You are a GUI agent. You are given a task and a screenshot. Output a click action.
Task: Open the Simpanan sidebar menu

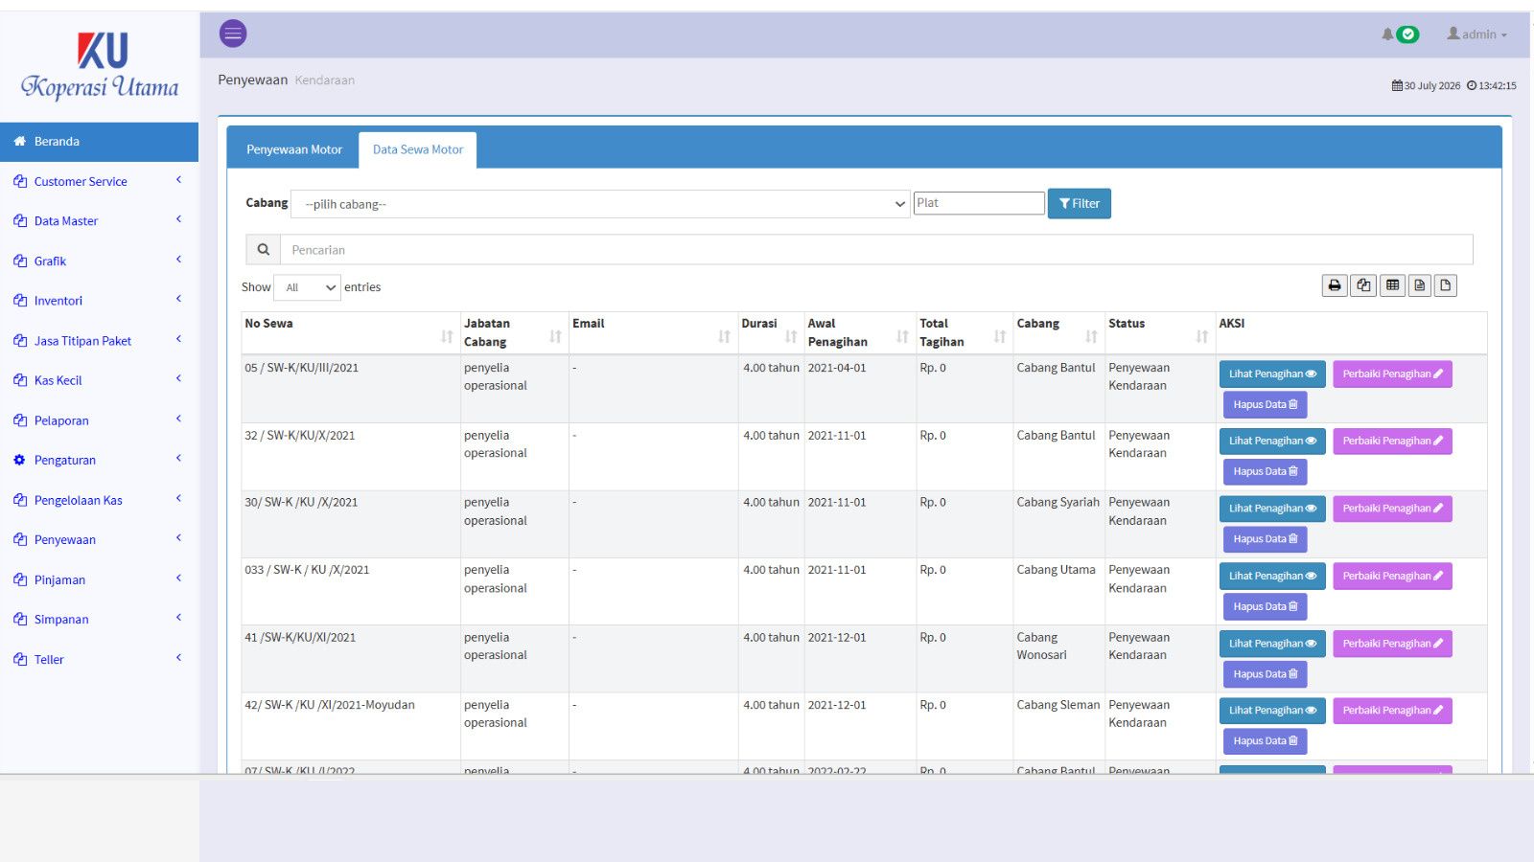99,620
